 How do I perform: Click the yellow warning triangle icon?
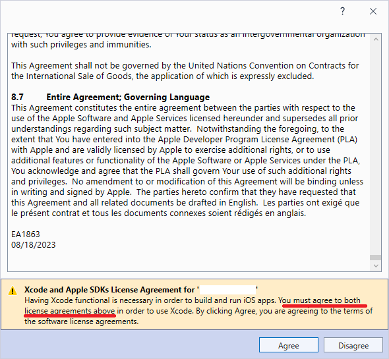(13, 290)
